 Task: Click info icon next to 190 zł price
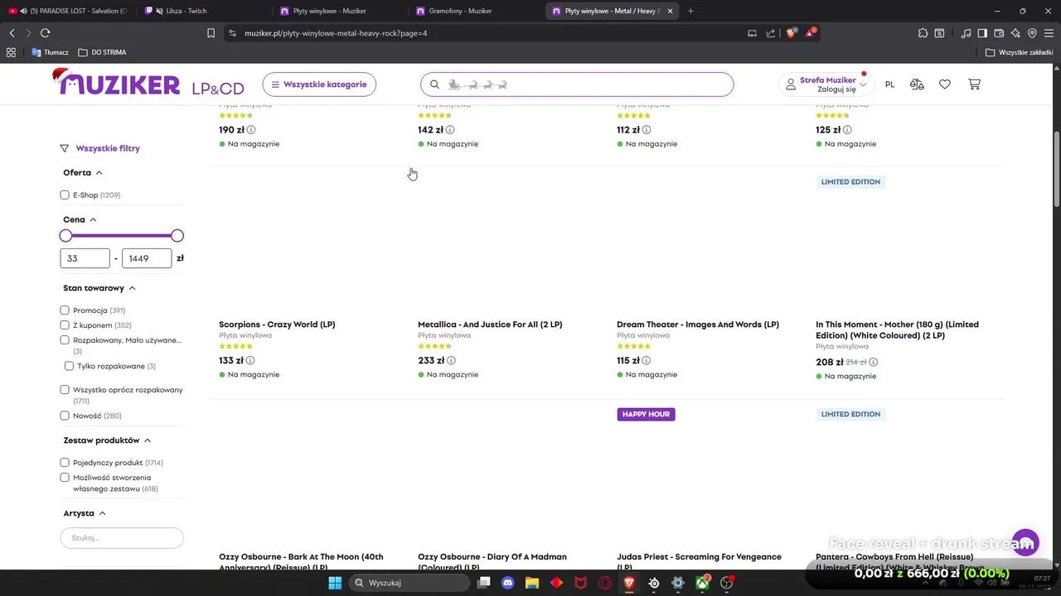pyautogui.click(x=251, y=130)
